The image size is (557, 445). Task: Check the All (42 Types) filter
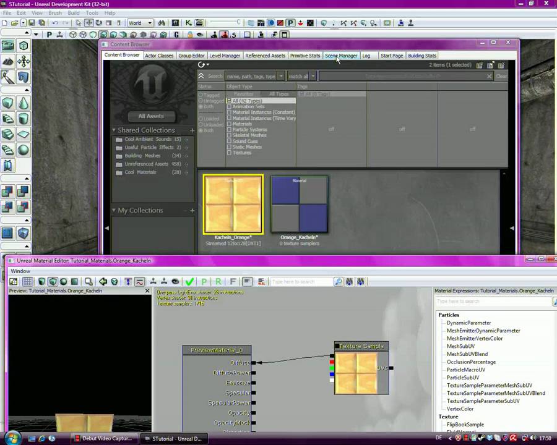[229, 101]
